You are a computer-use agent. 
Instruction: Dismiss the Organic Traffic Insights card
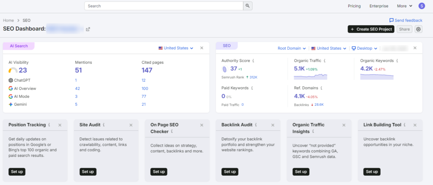pos(344,125)
